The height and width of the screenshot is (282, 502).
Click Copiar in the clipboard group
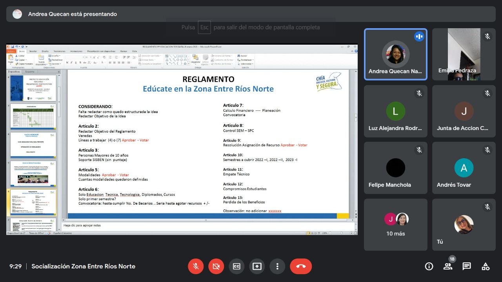(x=20, y=60)
